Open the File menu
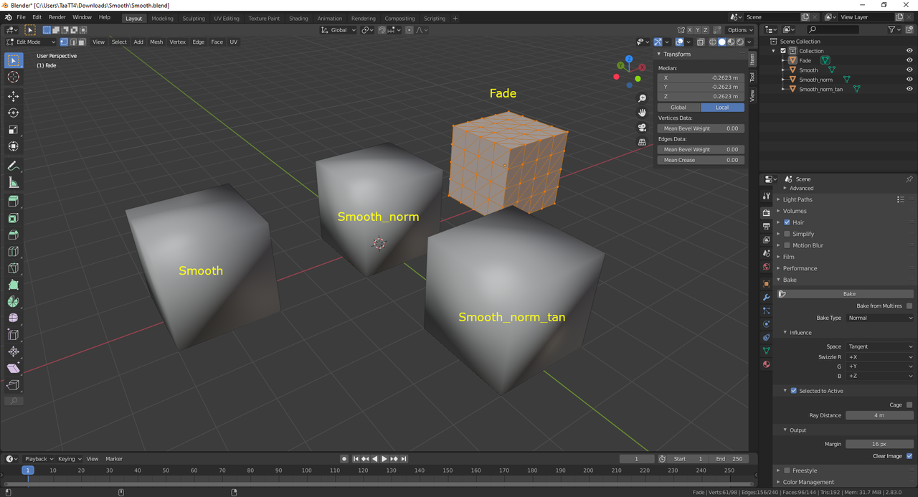Image resolution: width=918 pixels, height=497 pixels. pyautogui.click(x=21, y=16)
